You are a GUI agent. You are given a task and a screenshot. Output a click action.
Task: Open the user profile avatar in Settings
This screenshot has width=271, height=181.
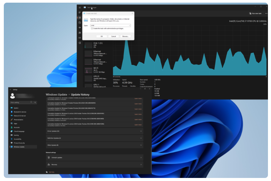pyautogui.click(x=13, y=96)
